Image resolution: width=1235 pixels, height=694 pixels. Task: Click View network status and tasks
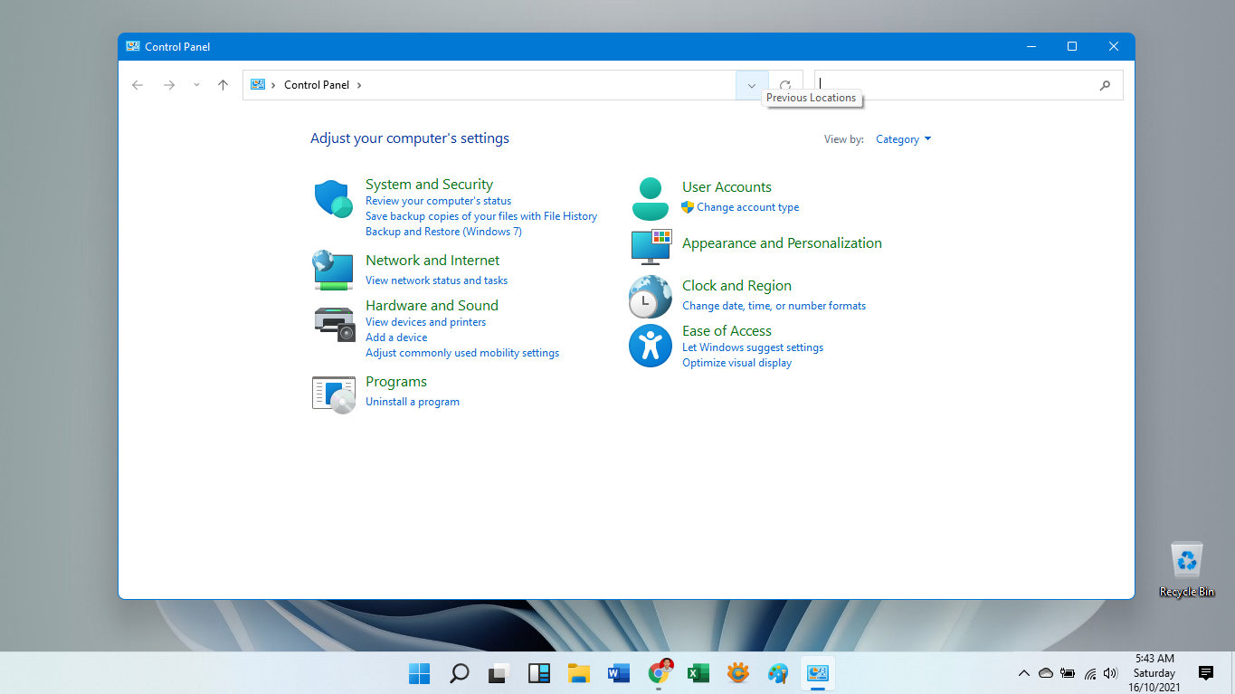(x=436, y=280)
